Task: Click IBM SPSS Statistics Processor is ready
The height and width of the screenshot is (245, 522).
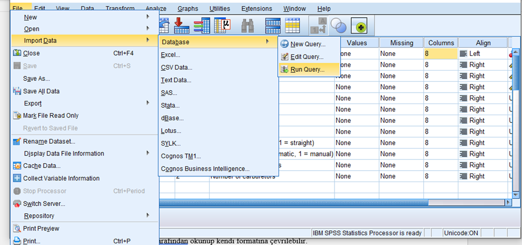Action: click(x=367, y=233)
